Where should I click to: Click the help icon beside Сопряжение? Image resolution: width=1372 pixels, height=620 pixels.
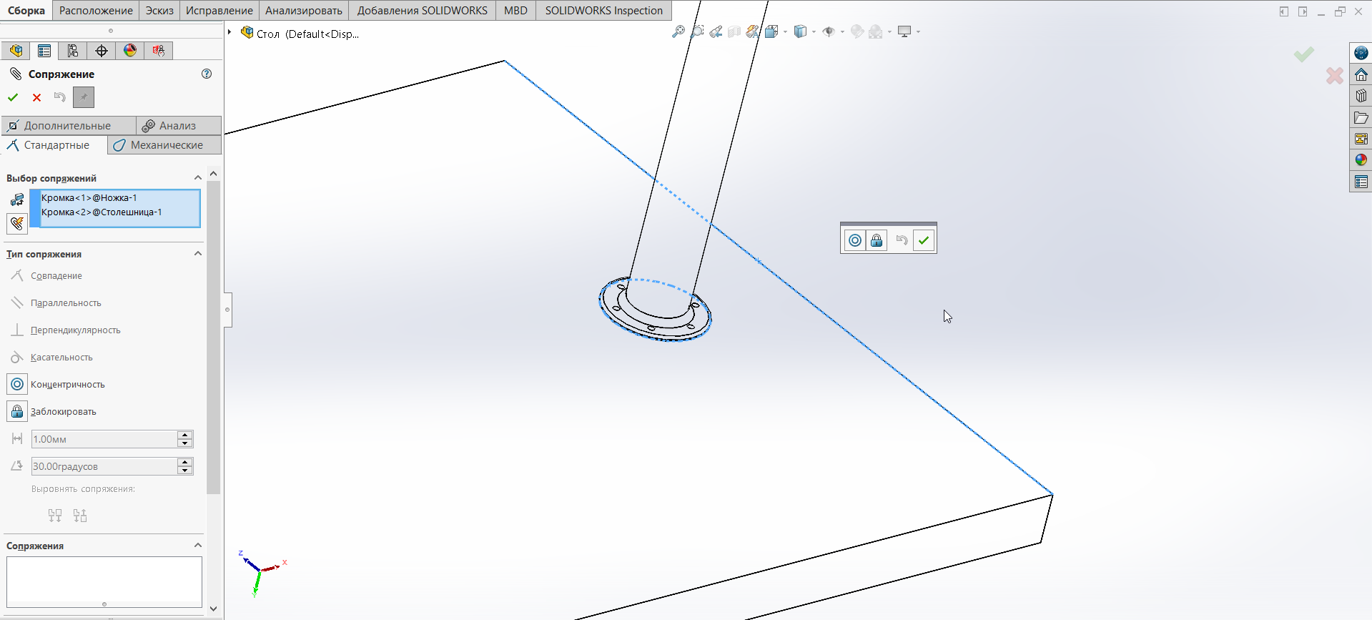[x=207, y=74]
